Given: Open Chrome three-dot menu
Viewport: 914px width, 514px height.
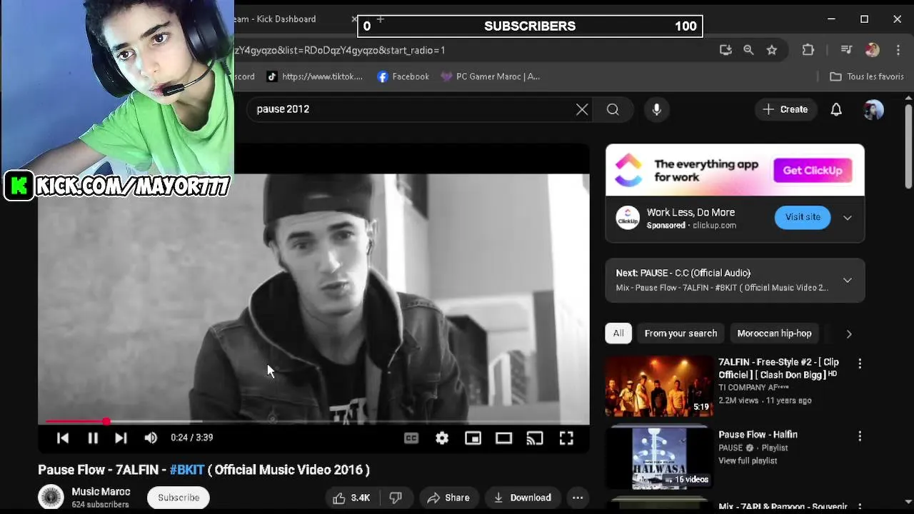Looking at the screenshot, I should tap(898, 50).
